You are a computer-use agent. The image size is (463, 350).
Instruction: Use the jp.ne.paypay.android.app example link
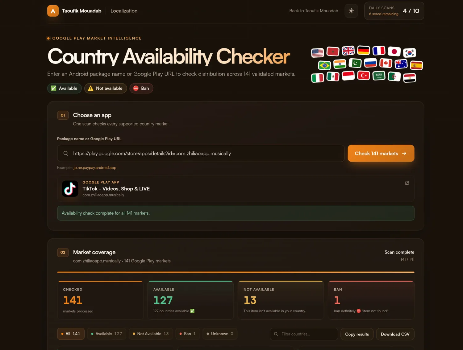[x=95, y=168]
